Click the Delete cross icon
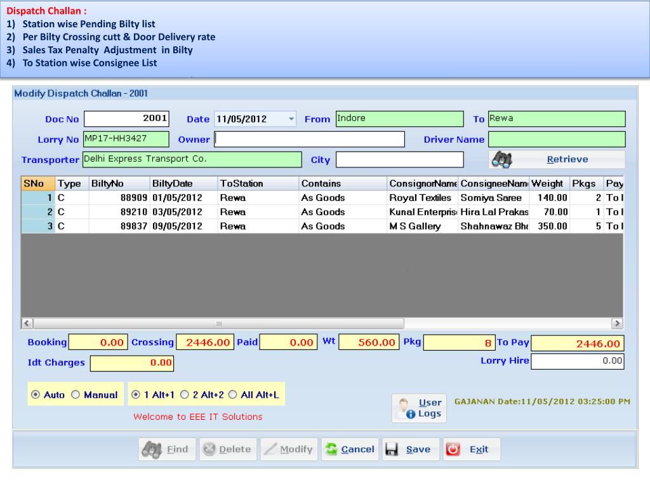The height and width of the screenshot is (487, 650). tap(209, 449)
